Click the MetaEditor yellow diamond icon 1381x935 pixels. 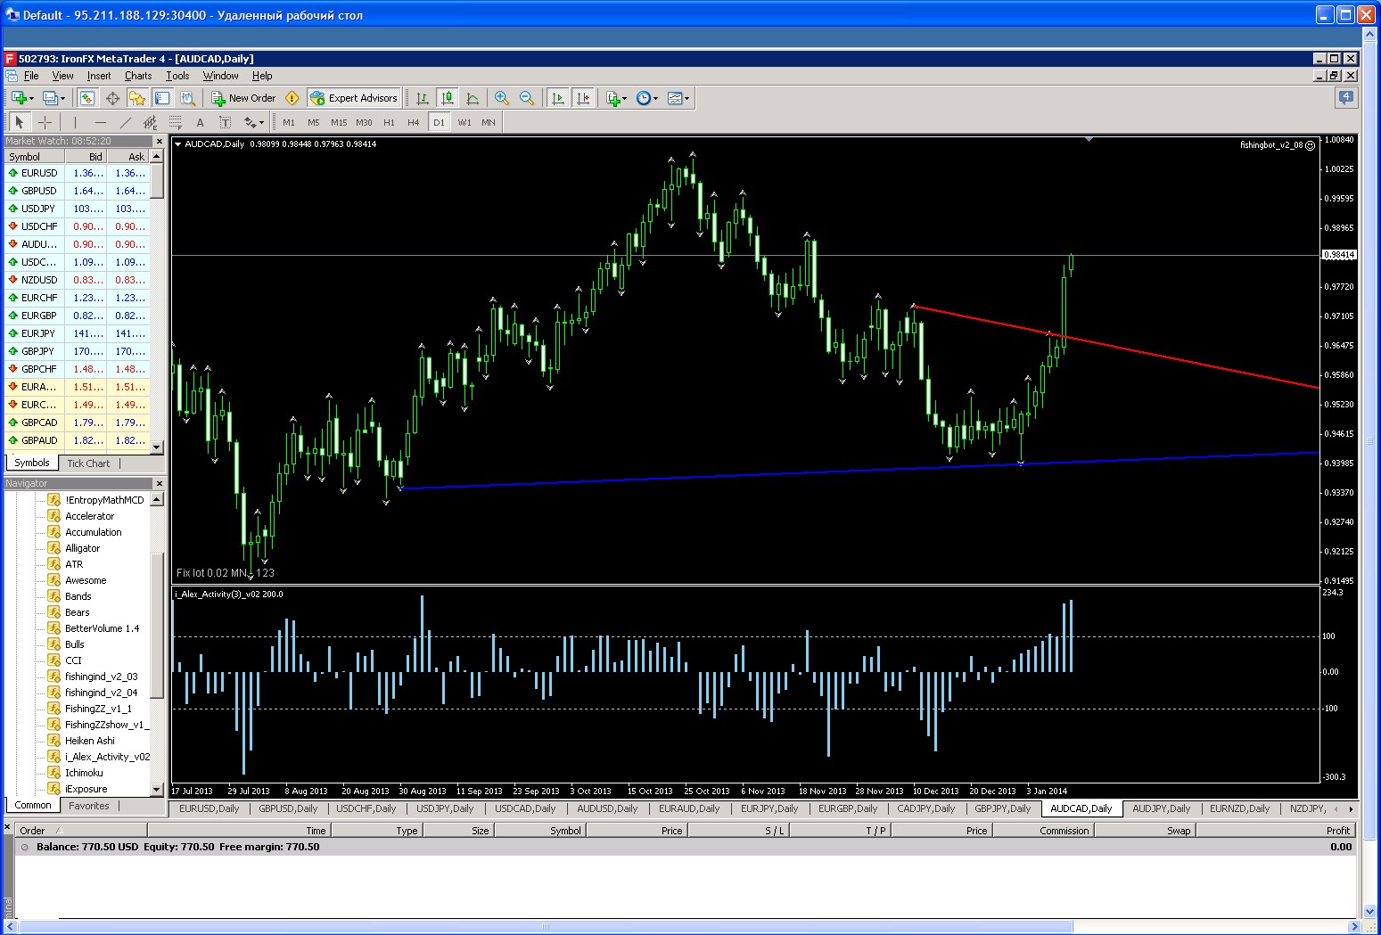[292, 98]
